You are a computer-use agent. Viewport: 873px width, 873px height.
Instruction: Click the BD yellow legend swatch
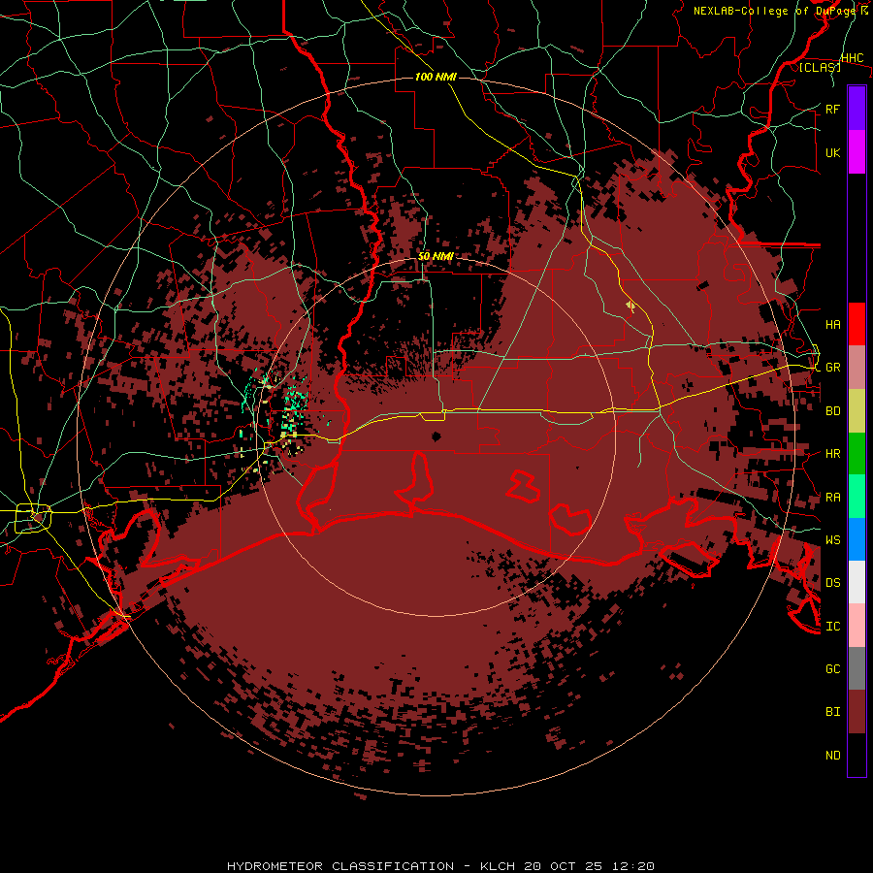(x=857, y=410)
